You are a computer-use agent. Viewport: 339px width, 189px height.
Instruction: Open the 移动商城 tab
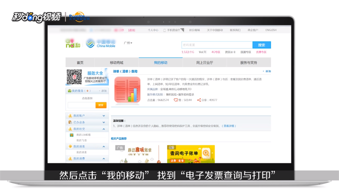tap(117, 63)
